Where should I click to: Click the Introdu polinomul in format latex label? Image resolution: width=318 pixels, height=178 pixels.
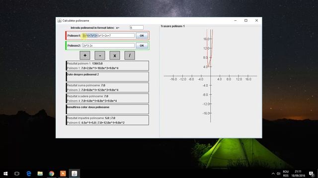tap(92, 28)
